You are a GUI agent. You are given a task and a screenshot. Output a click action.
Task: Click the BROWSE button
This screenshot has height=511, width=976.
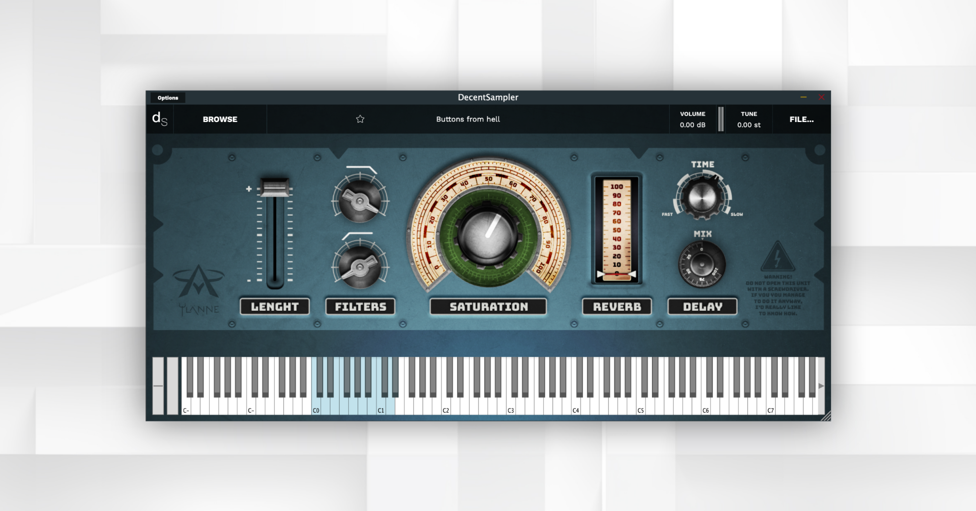click(x=220, y=119)
